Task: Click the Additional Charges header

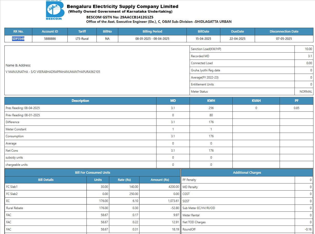Action: (x=247, y=173)
